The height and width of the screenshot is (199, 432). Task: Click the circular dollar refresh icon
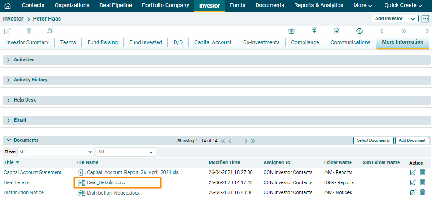coord(359,31)
